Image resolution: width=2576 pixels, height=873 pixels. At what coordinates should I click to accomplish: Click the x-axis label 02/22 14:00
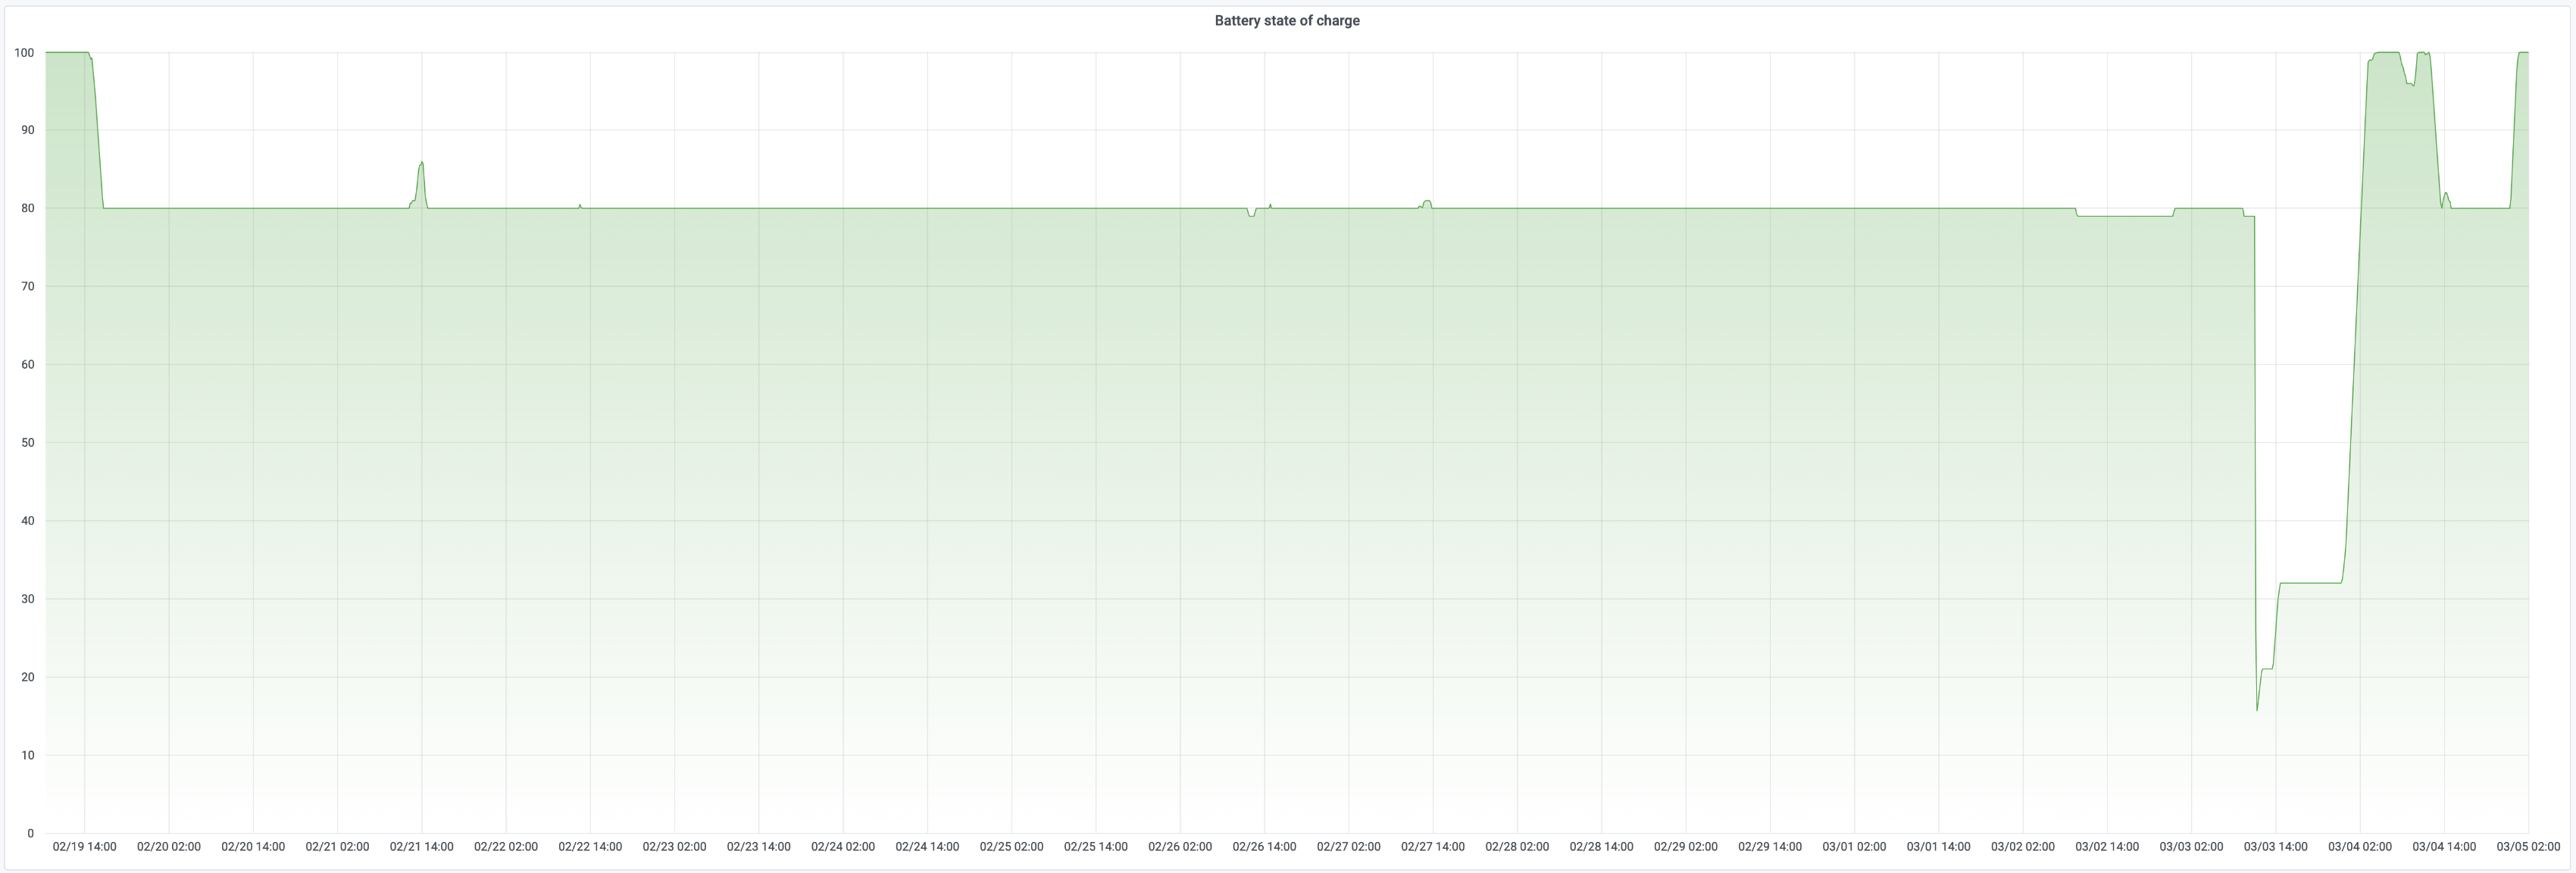[590, 847]
